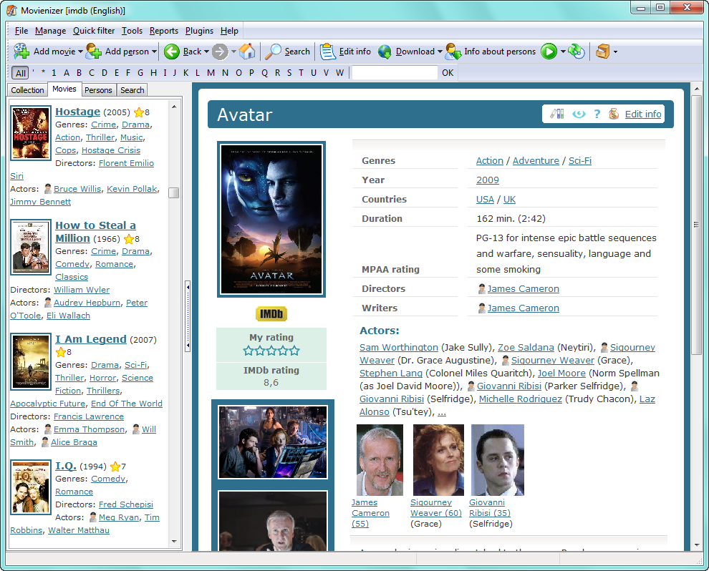
Task: Open the File menu
Action: (x=21, y=31)
